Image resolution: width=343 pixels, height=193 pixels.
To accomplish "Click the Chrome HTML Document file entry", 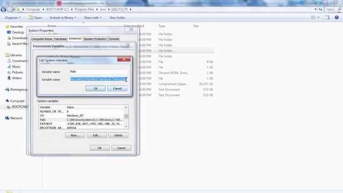I will pyautogui.click(x=174, y=73).
